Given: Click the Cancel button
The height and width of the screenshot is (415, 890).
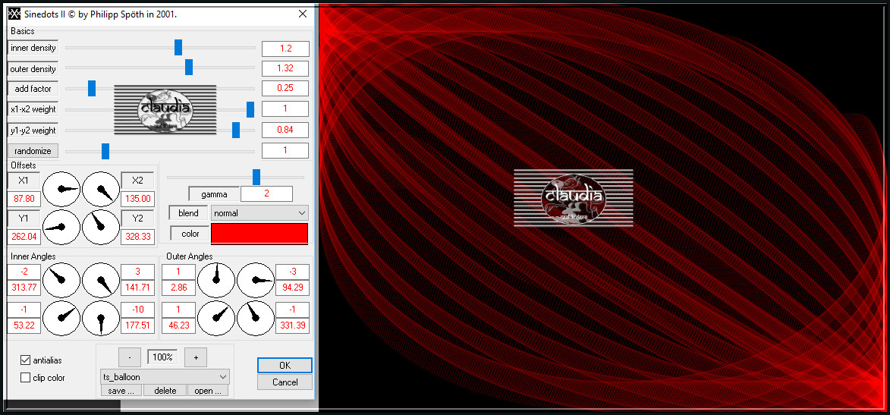Looking at the screenshot, I should click(285, 382).
